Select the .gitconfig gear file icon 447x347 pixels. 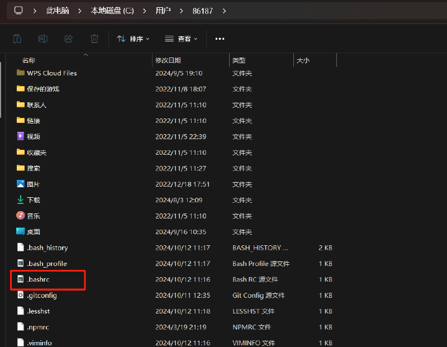[x=21, y=295]
